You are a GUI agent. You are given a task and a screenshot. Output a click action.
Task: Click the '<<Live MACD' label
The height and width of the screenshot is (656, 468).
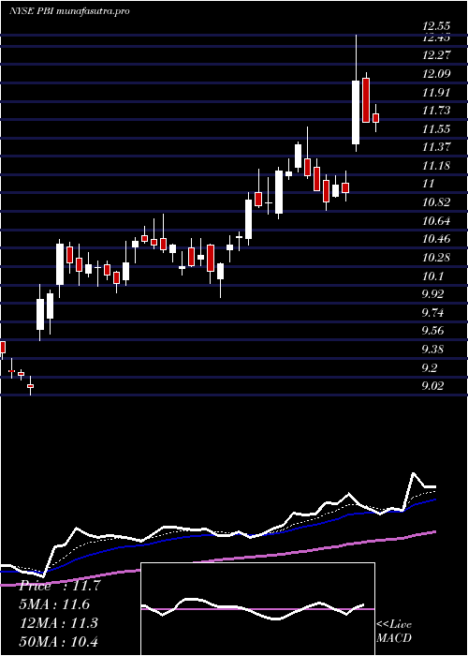point(394,631)
